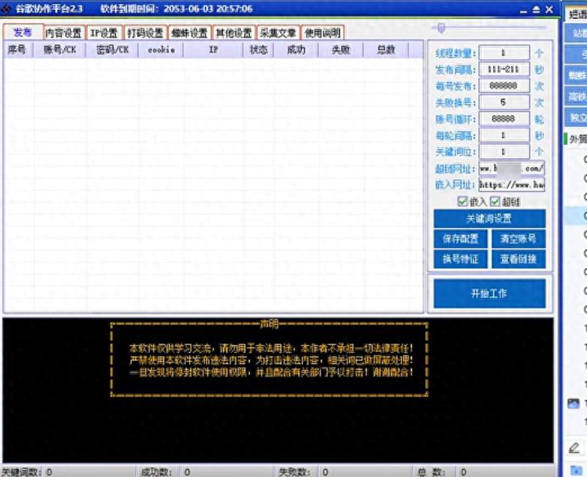Screen dimensions: 587x477
Task: Click the slider thumb above the settings panel
Action: pyautogui.click(x=441, y=28)
